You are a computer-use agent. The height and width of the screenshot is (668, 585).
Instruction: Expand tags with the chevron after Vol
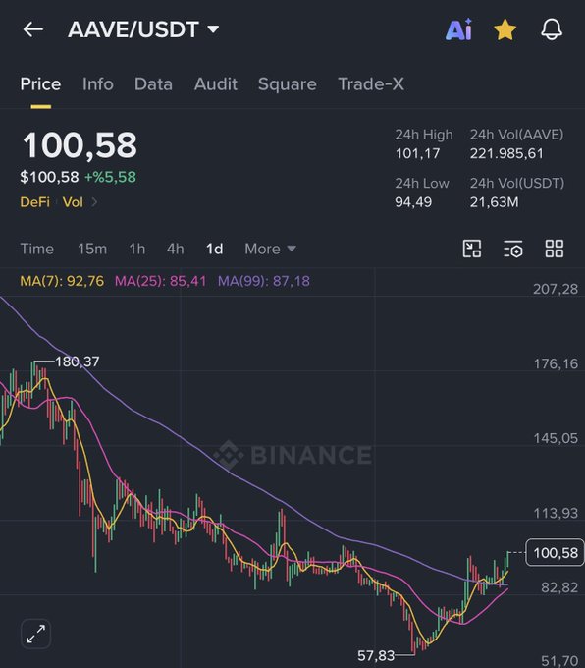pos(94,202)
